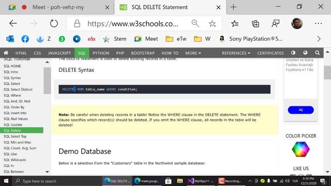Toggle dark mode contrast icon
The width and height of the screenshot is (331, 186).
pos(293,53)
